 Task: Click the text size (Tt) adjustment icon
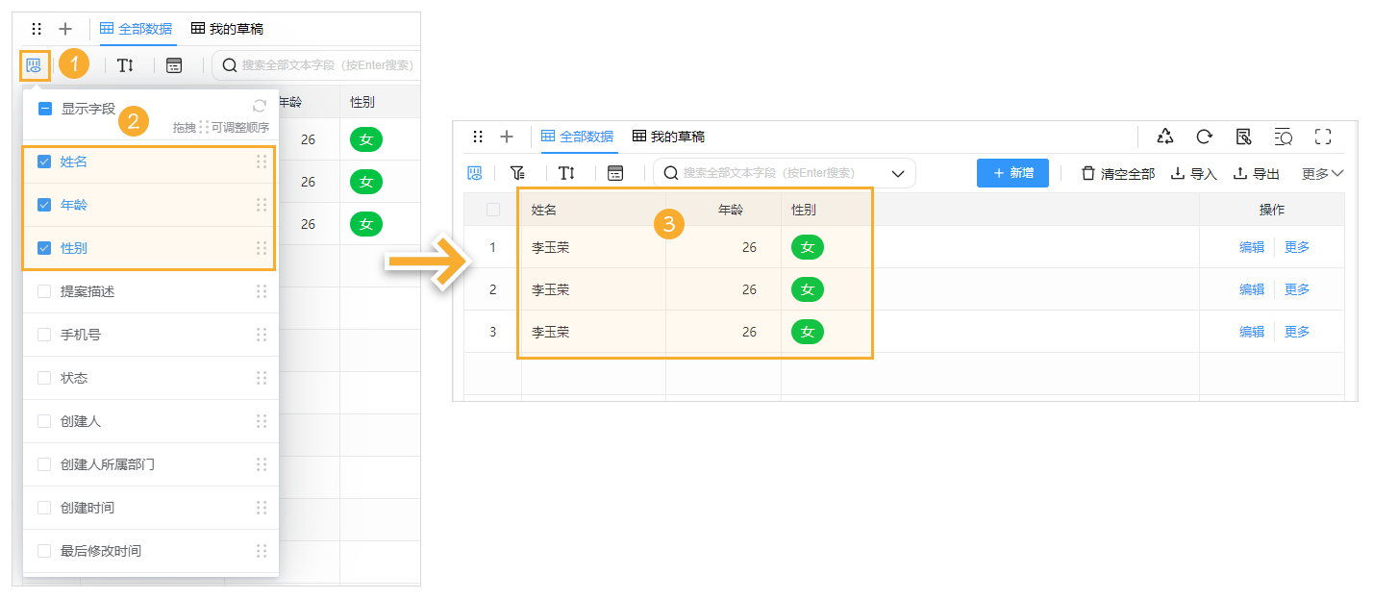pos(566,172)
